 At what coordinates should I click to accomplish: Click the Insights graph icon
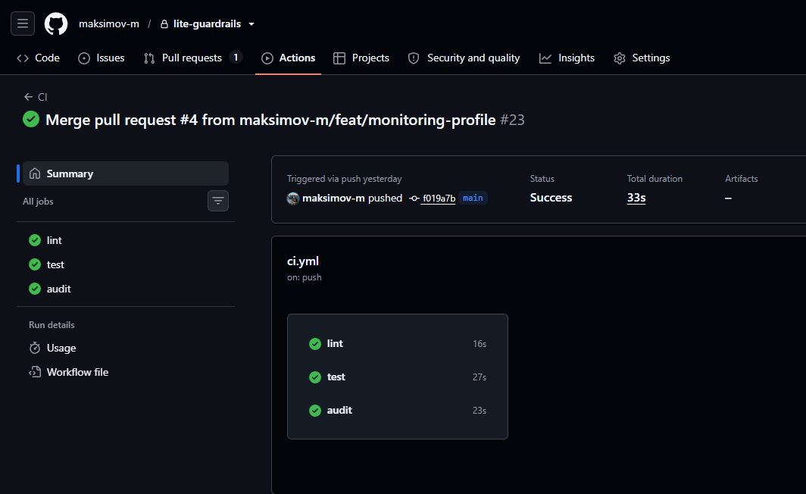(545, 58)
